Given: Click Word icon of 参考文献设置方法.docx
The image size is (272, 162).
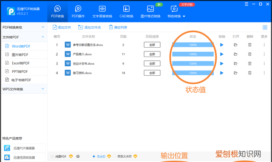Looking at the screenshot, I should [x=68, y=45].
